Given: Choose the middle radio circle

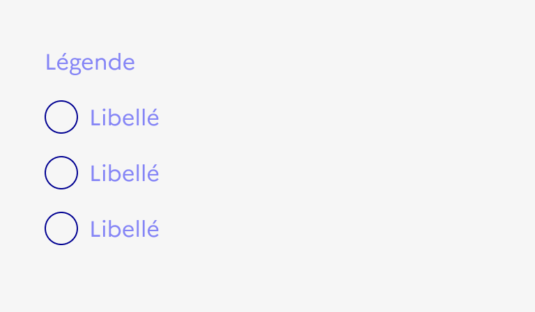Looking at the screenshot, I should (x=61, y=173).
